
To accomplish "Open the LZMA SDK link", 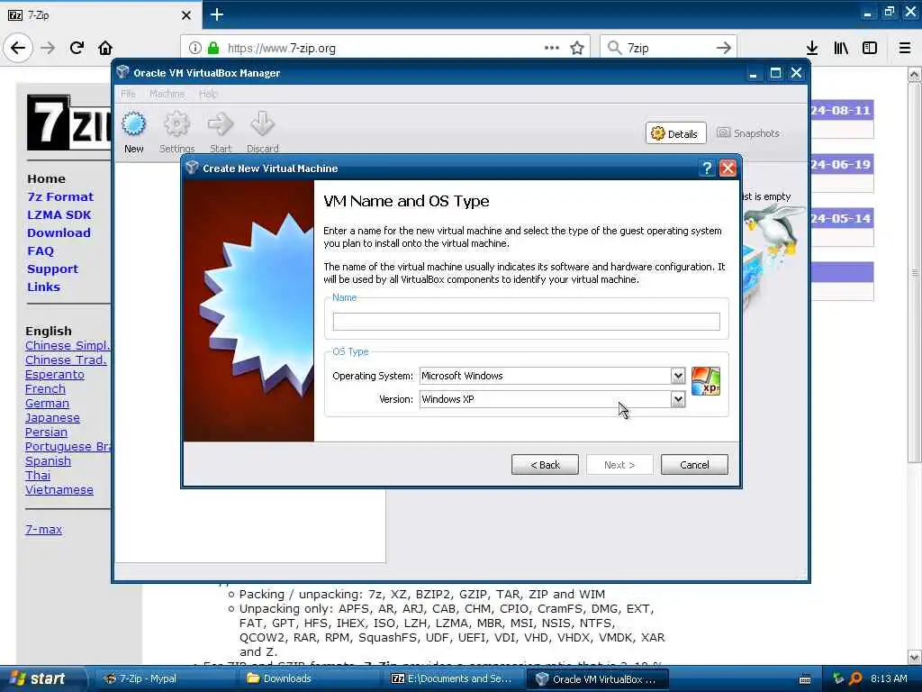I will [59, 214].
